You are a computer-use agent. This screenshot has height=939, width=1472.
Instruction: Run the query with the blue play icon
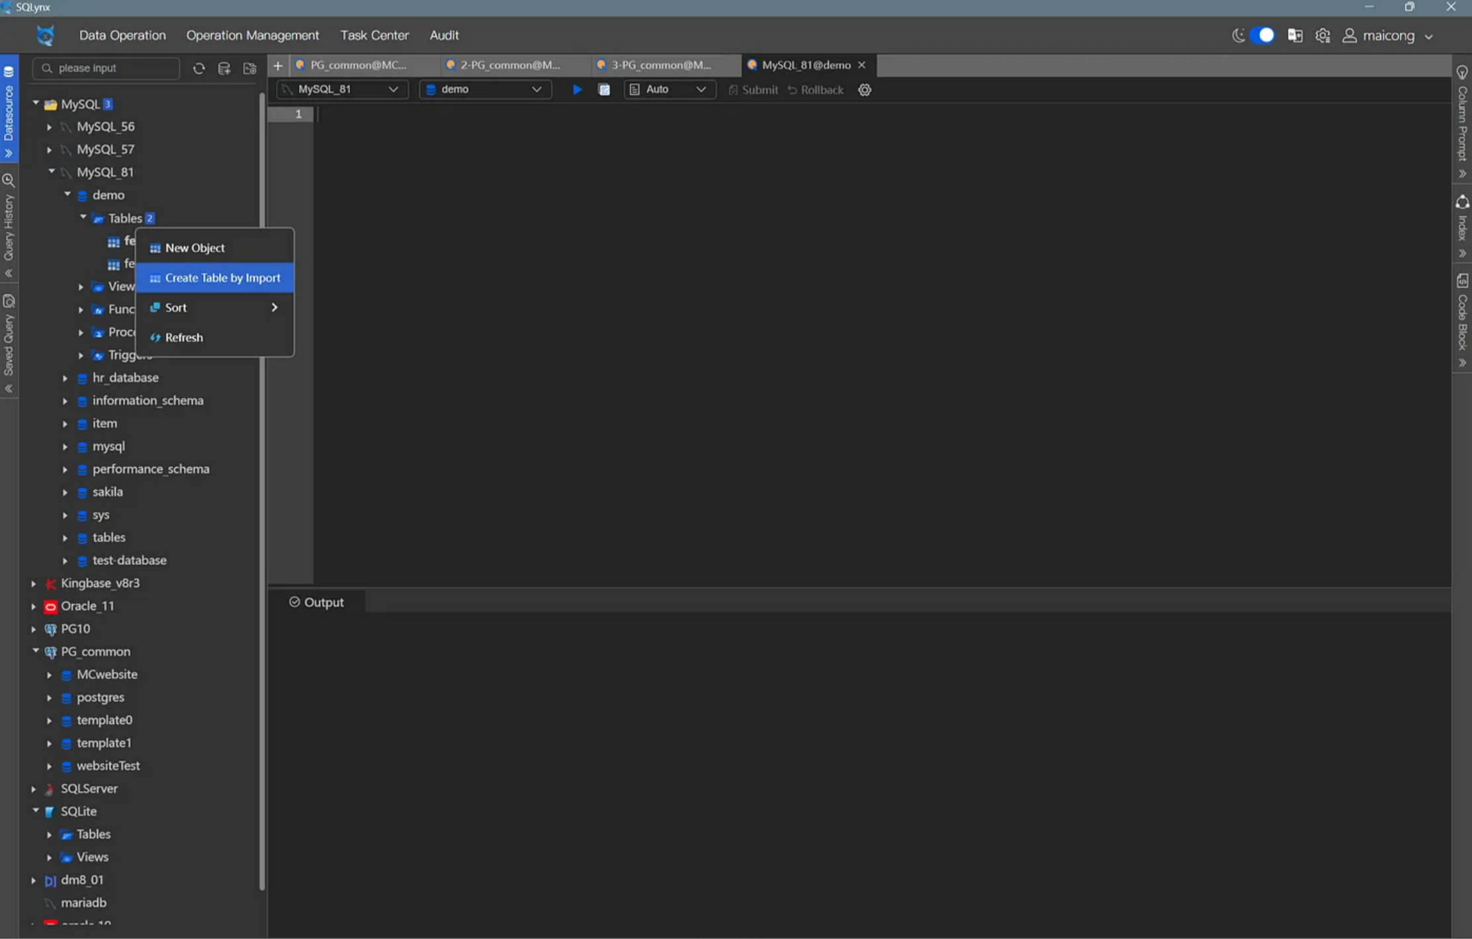(x=577, y=89)
